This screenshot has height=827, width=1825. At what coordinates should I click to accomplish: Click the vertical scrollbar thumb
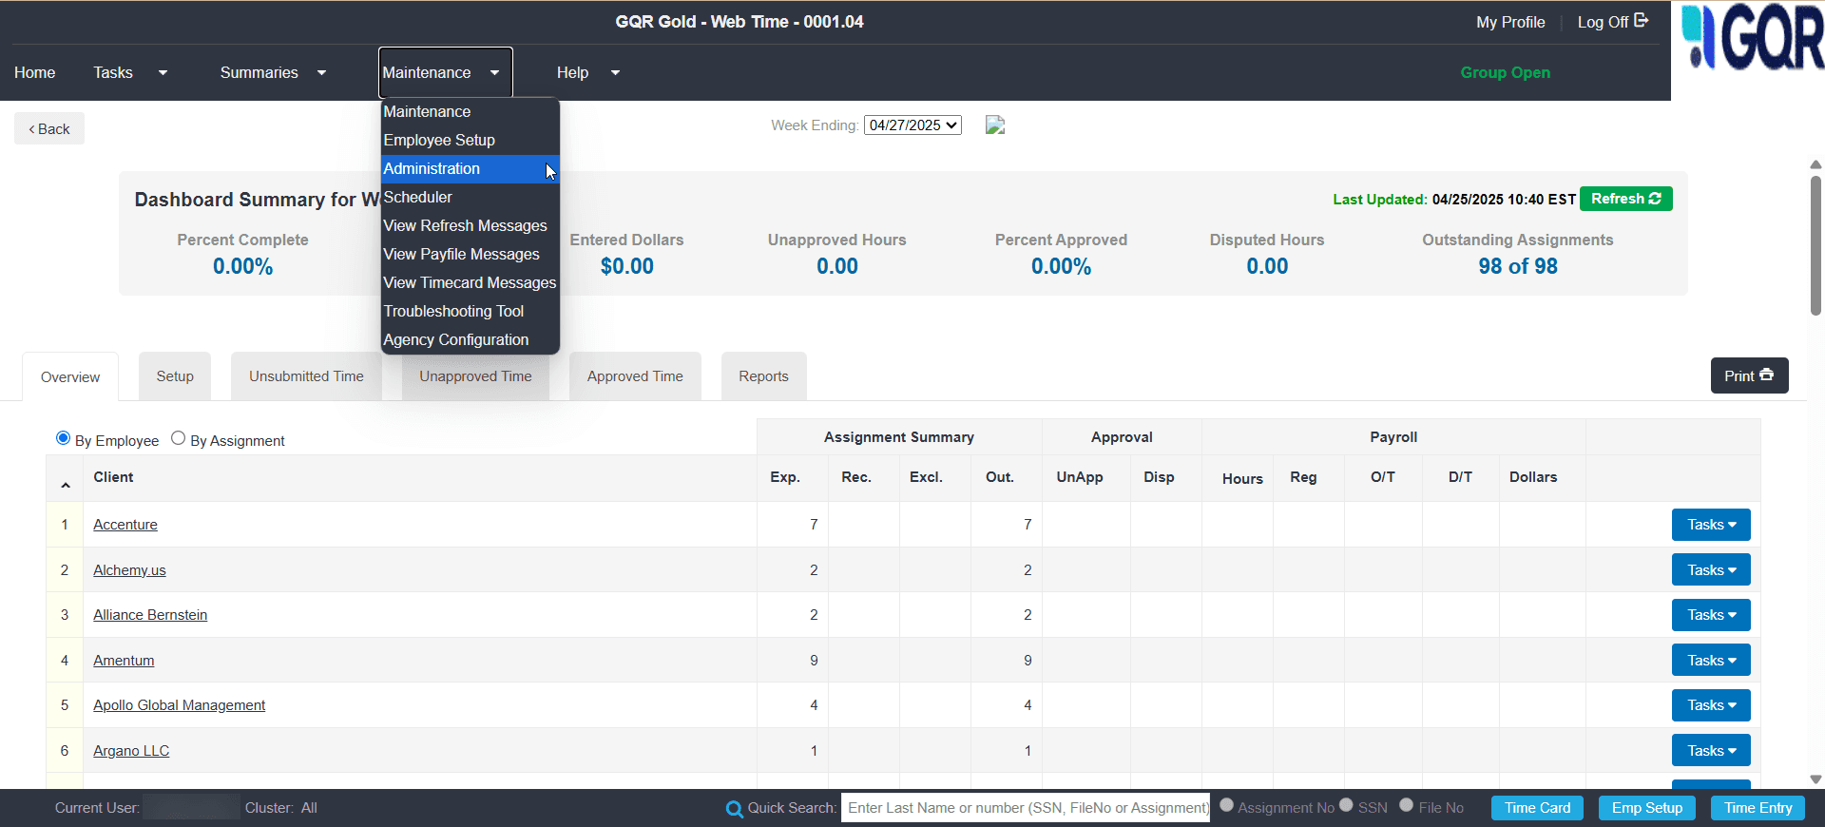point(1815,245)
